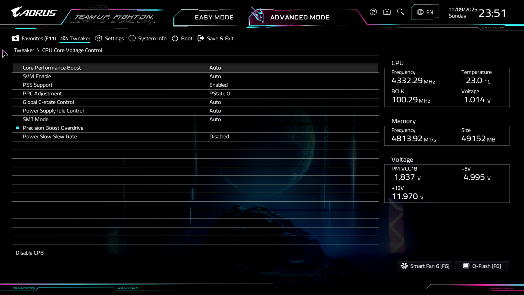This screenshot has height=295, width=524.
Task: Click Tweaker in the breadcrumb path
Action: [x=24, y=50]
